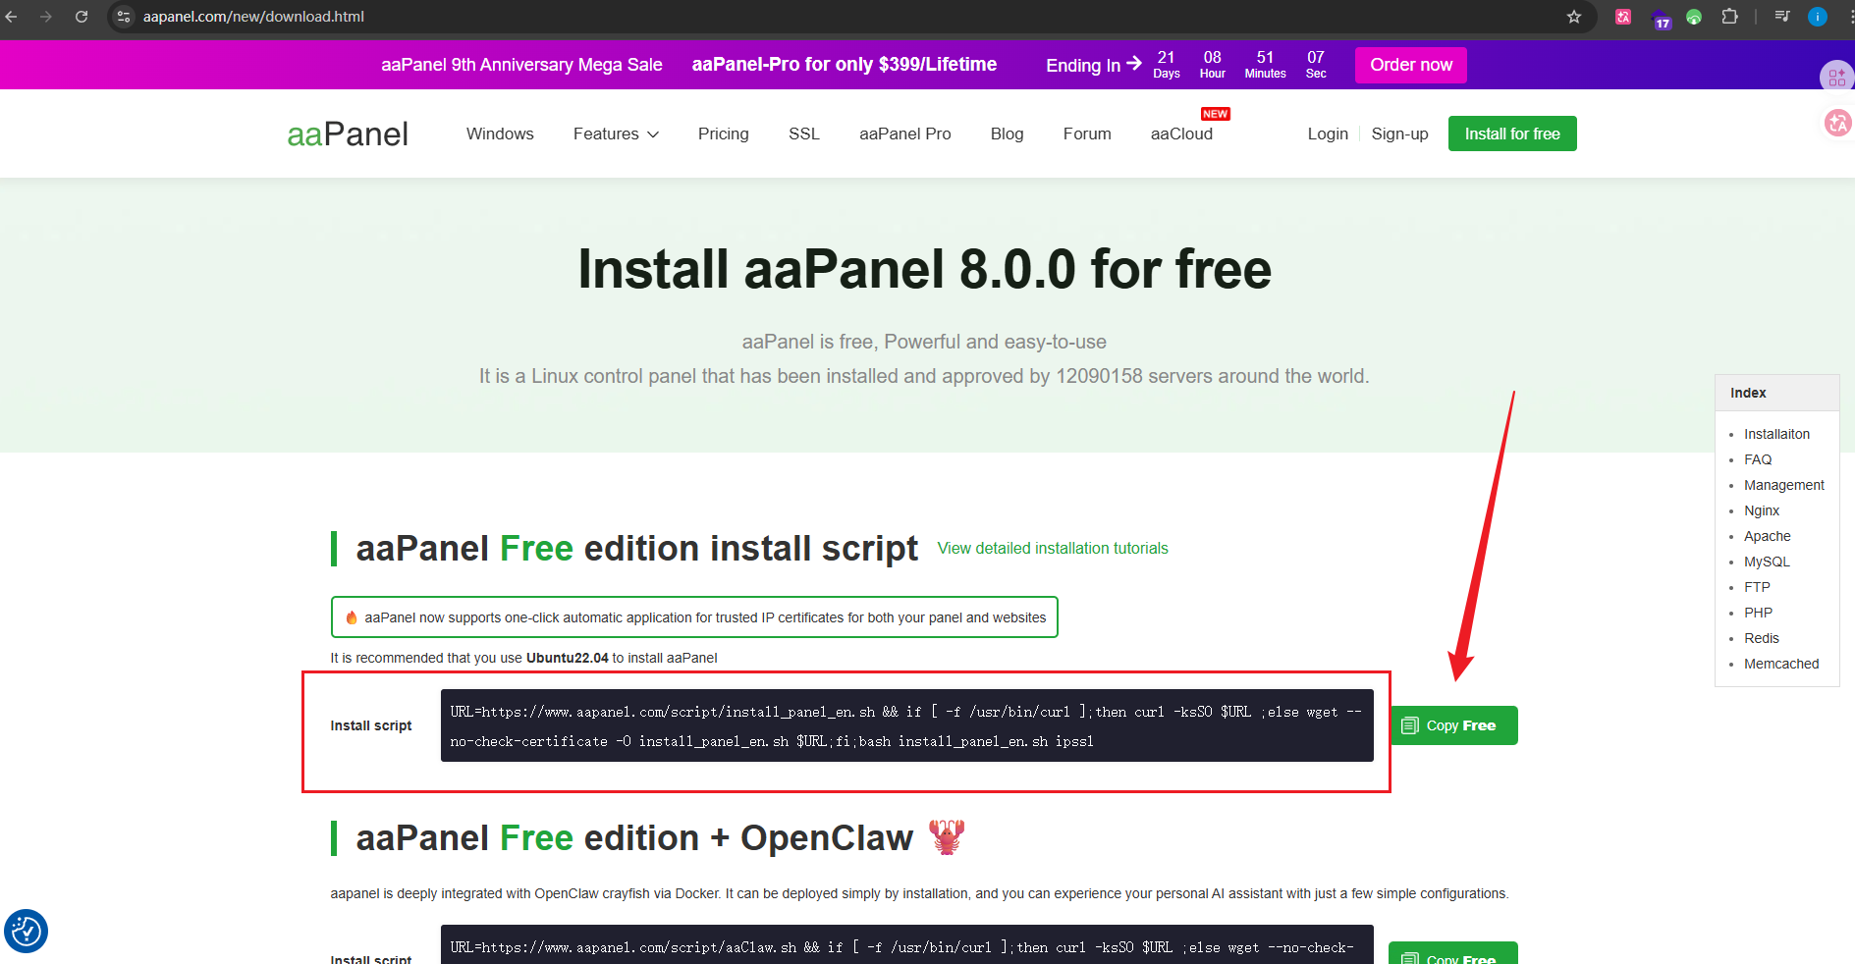Viewport: 1855px width, 964px height.
Task: Open the Pricing menu item
Action: point(723,134)
